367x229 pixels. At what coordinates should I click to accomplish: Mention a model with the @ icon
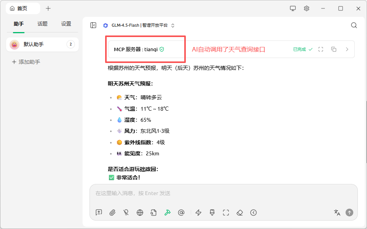181,213
